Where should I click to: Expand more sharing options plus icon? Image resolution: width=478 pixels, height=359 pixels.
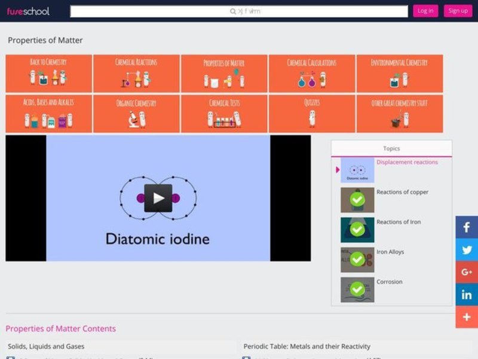(x=467, y=317)
